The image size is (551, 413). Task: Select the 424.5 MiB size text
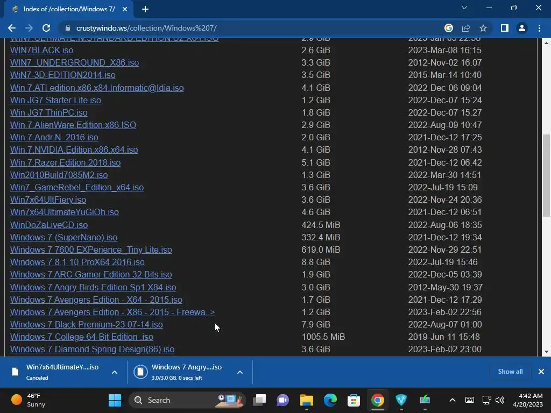pyautogui.click(x=321, y=225)
